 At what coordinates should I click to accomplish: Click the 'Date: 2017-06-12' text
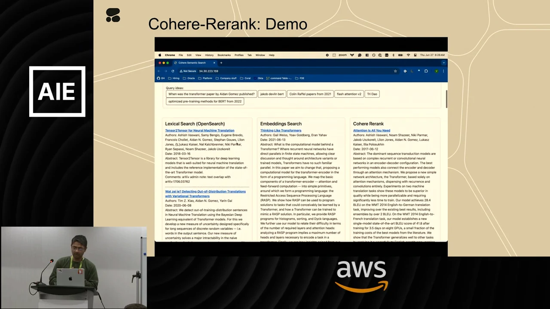point(366,149)
